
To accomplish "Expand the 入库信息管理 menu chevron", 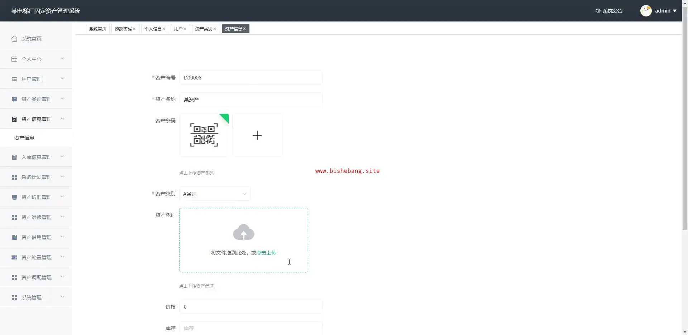I will (x=62, y=157).
